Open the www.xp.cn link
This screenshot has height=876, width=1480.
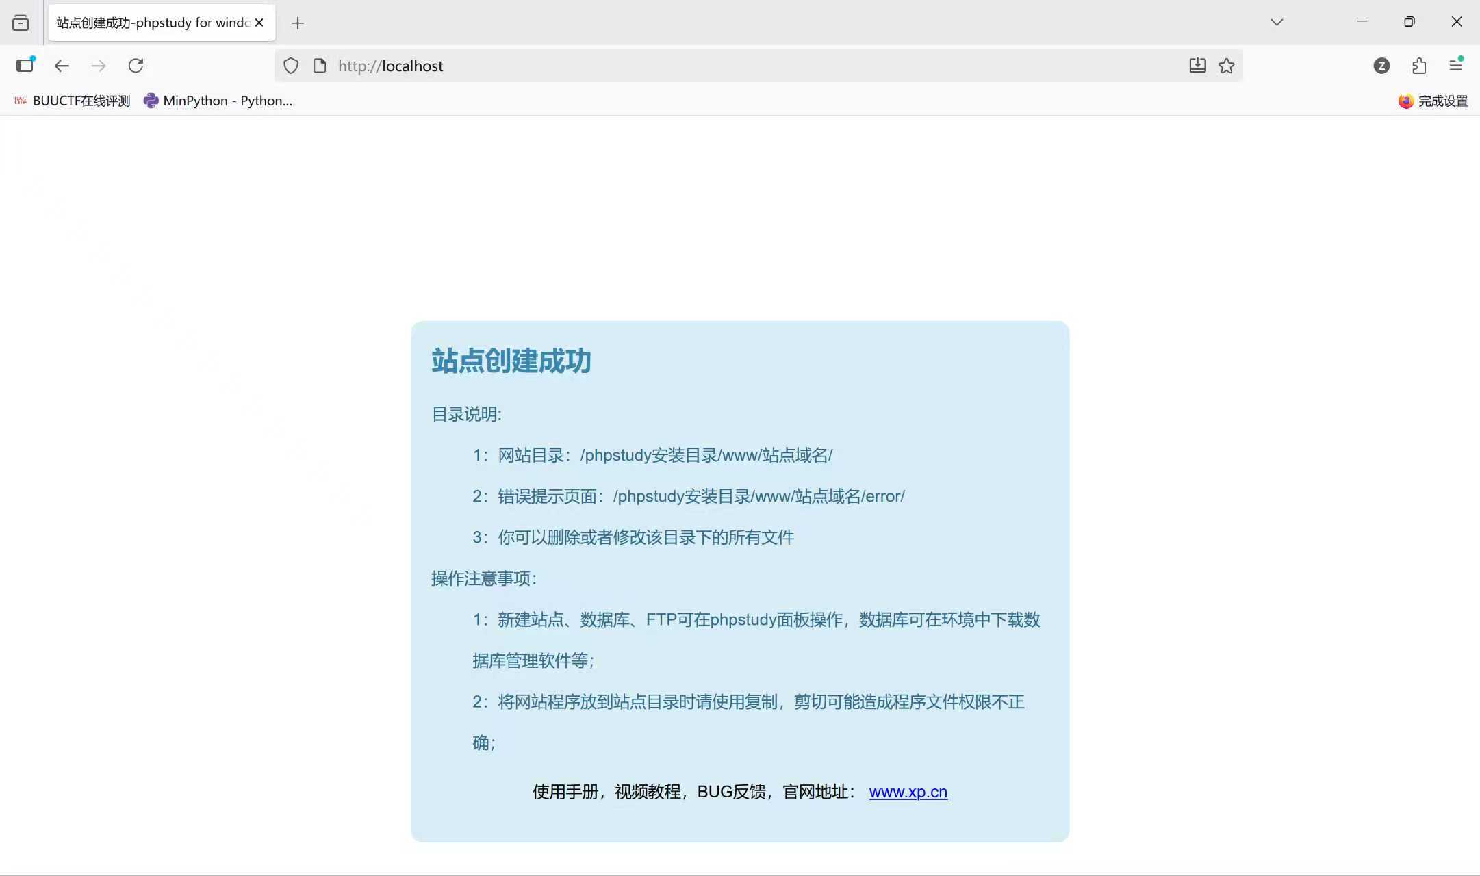pyautogui.click(x=907, y=791)
